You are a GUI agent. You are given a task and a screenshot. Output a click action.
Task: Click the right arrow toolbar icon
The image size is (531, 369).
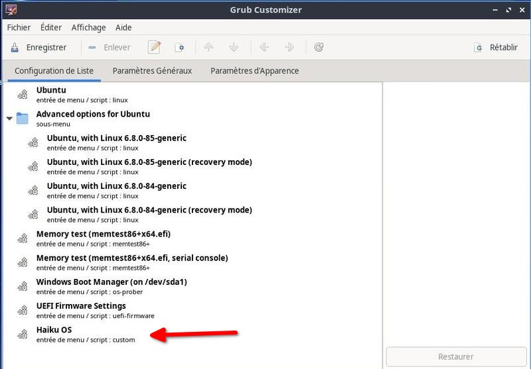[289, 48]
